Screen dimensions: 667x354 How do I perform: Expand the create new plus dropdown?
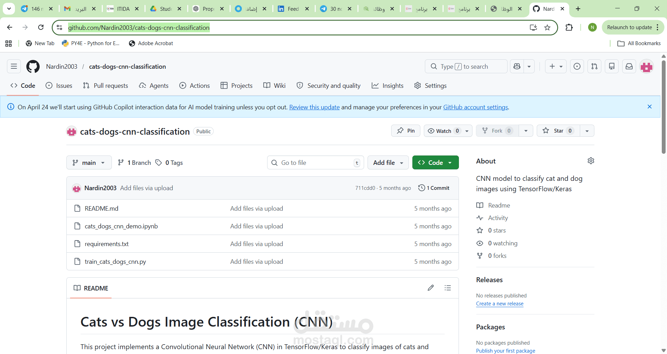556,66
